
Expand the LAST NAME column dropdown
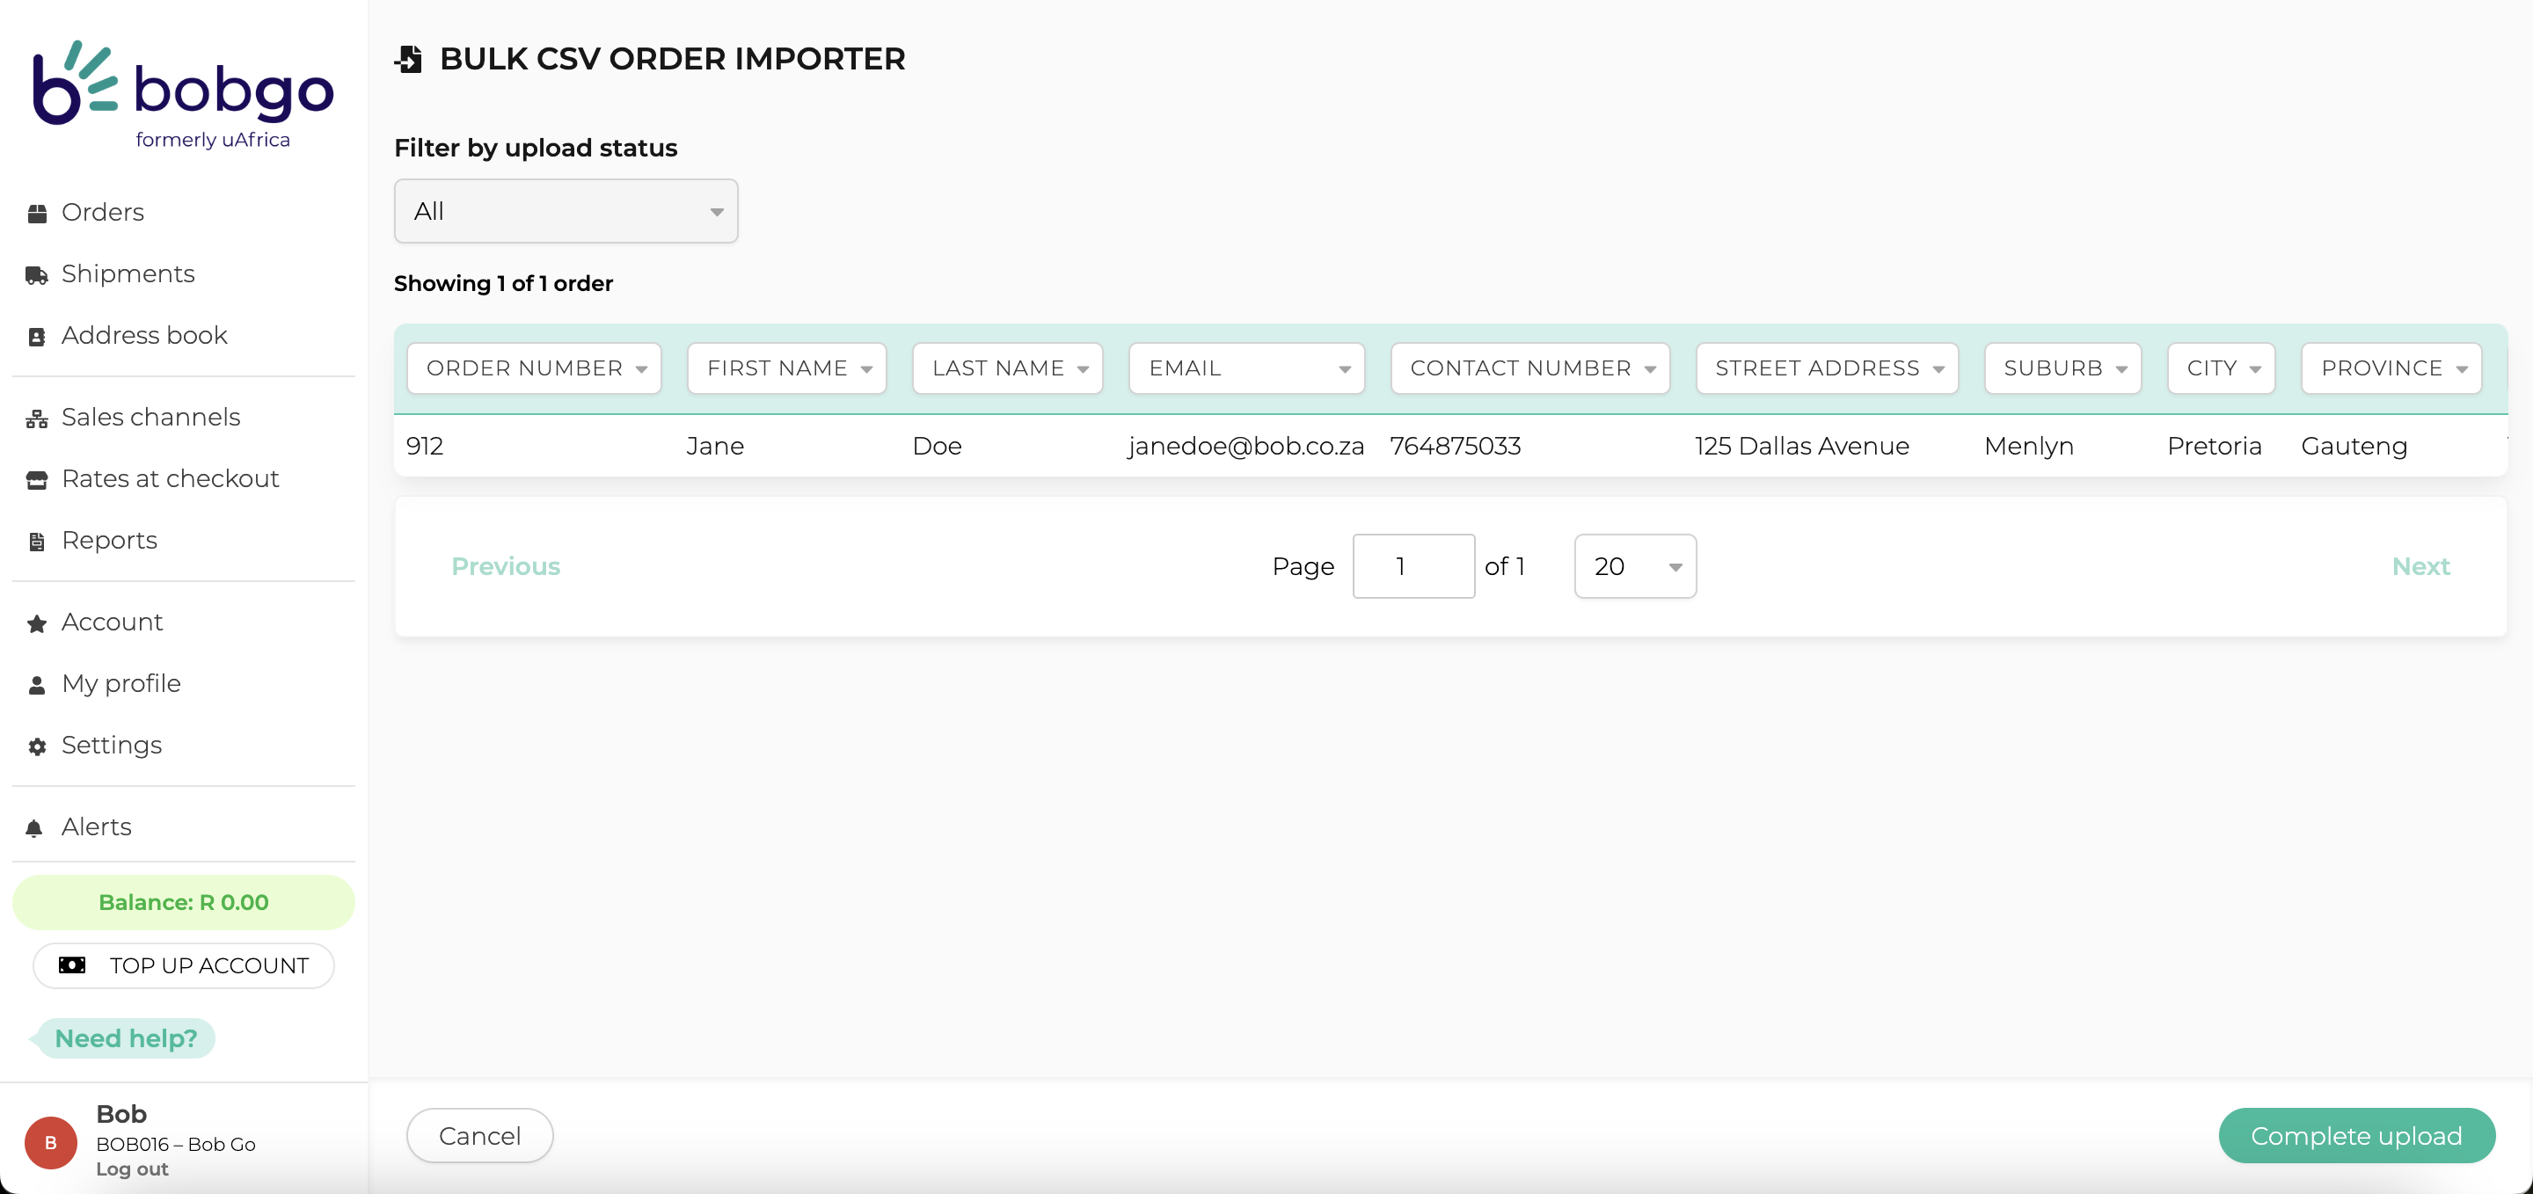point(1007,368)
